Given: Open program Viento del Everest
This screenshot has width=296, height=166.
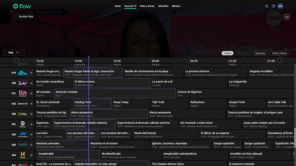Looking at the screenshot, I should click(x=166, y=135).
